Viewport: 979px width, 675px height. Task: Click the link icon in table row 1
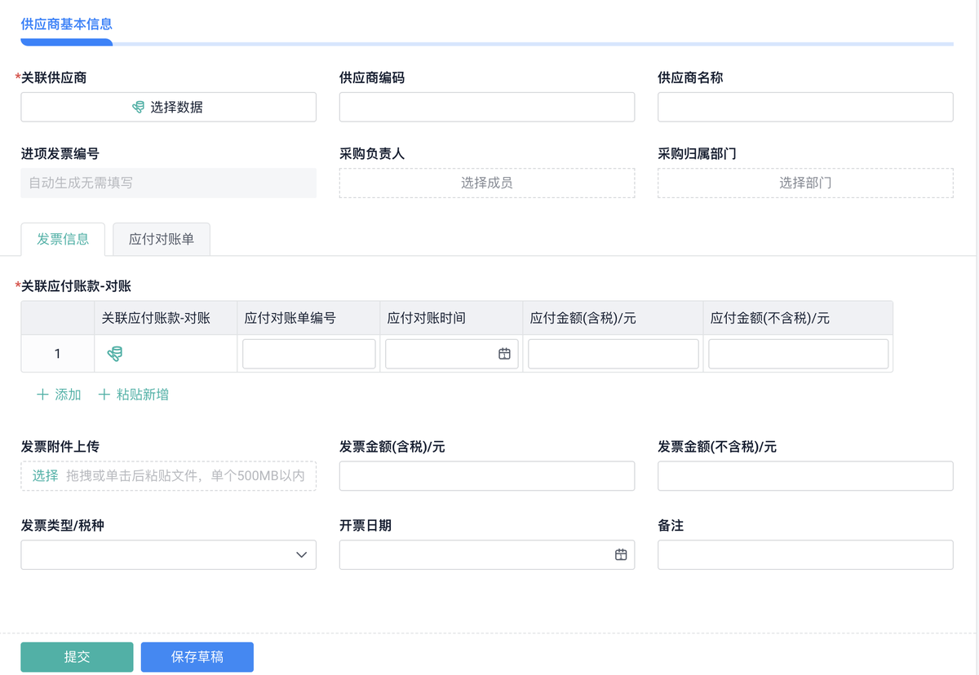pyautogui.click(x=115, y=354)
